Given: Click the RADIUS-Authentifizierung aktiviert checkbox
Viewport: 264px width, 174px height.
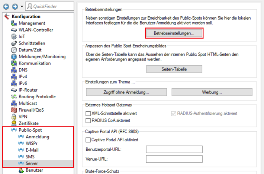Looking at the screenshot, I should tap(174, 114).
